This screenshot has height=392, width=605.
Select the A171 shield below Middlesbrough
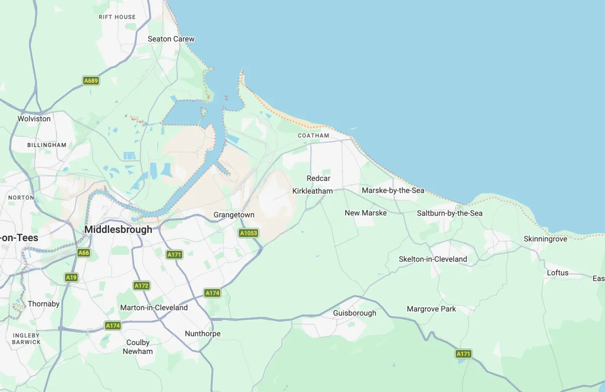tap(174, 255)
